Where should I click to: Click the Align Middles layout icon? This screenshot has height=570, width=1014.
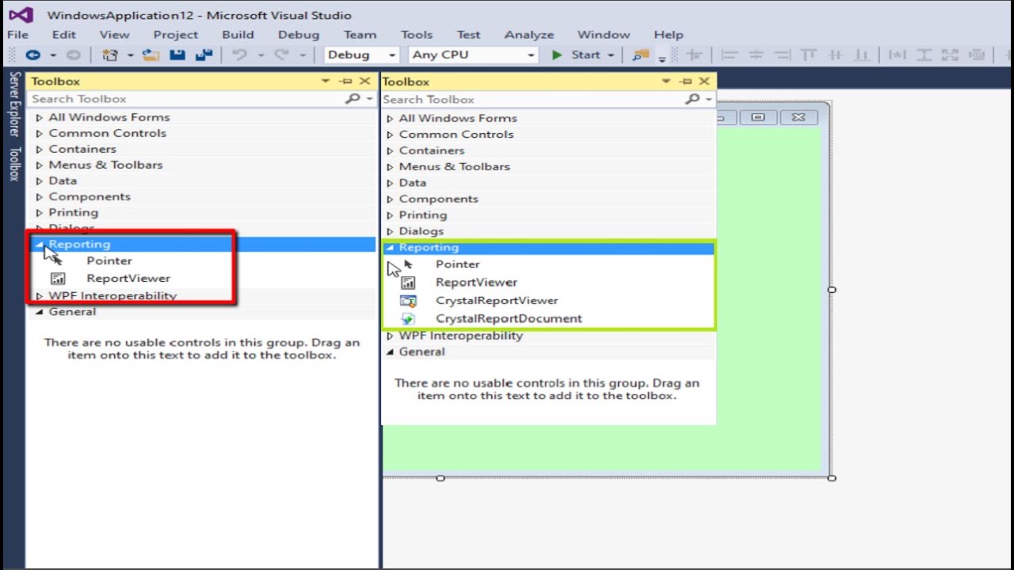point(835,55)
